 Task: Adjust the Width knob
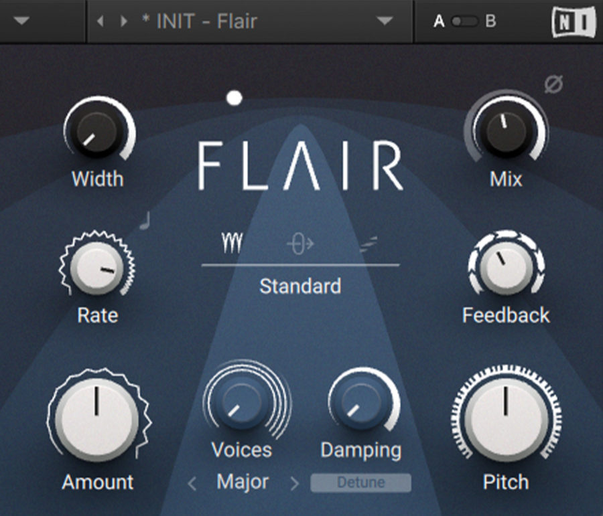[x=97, y=134]
